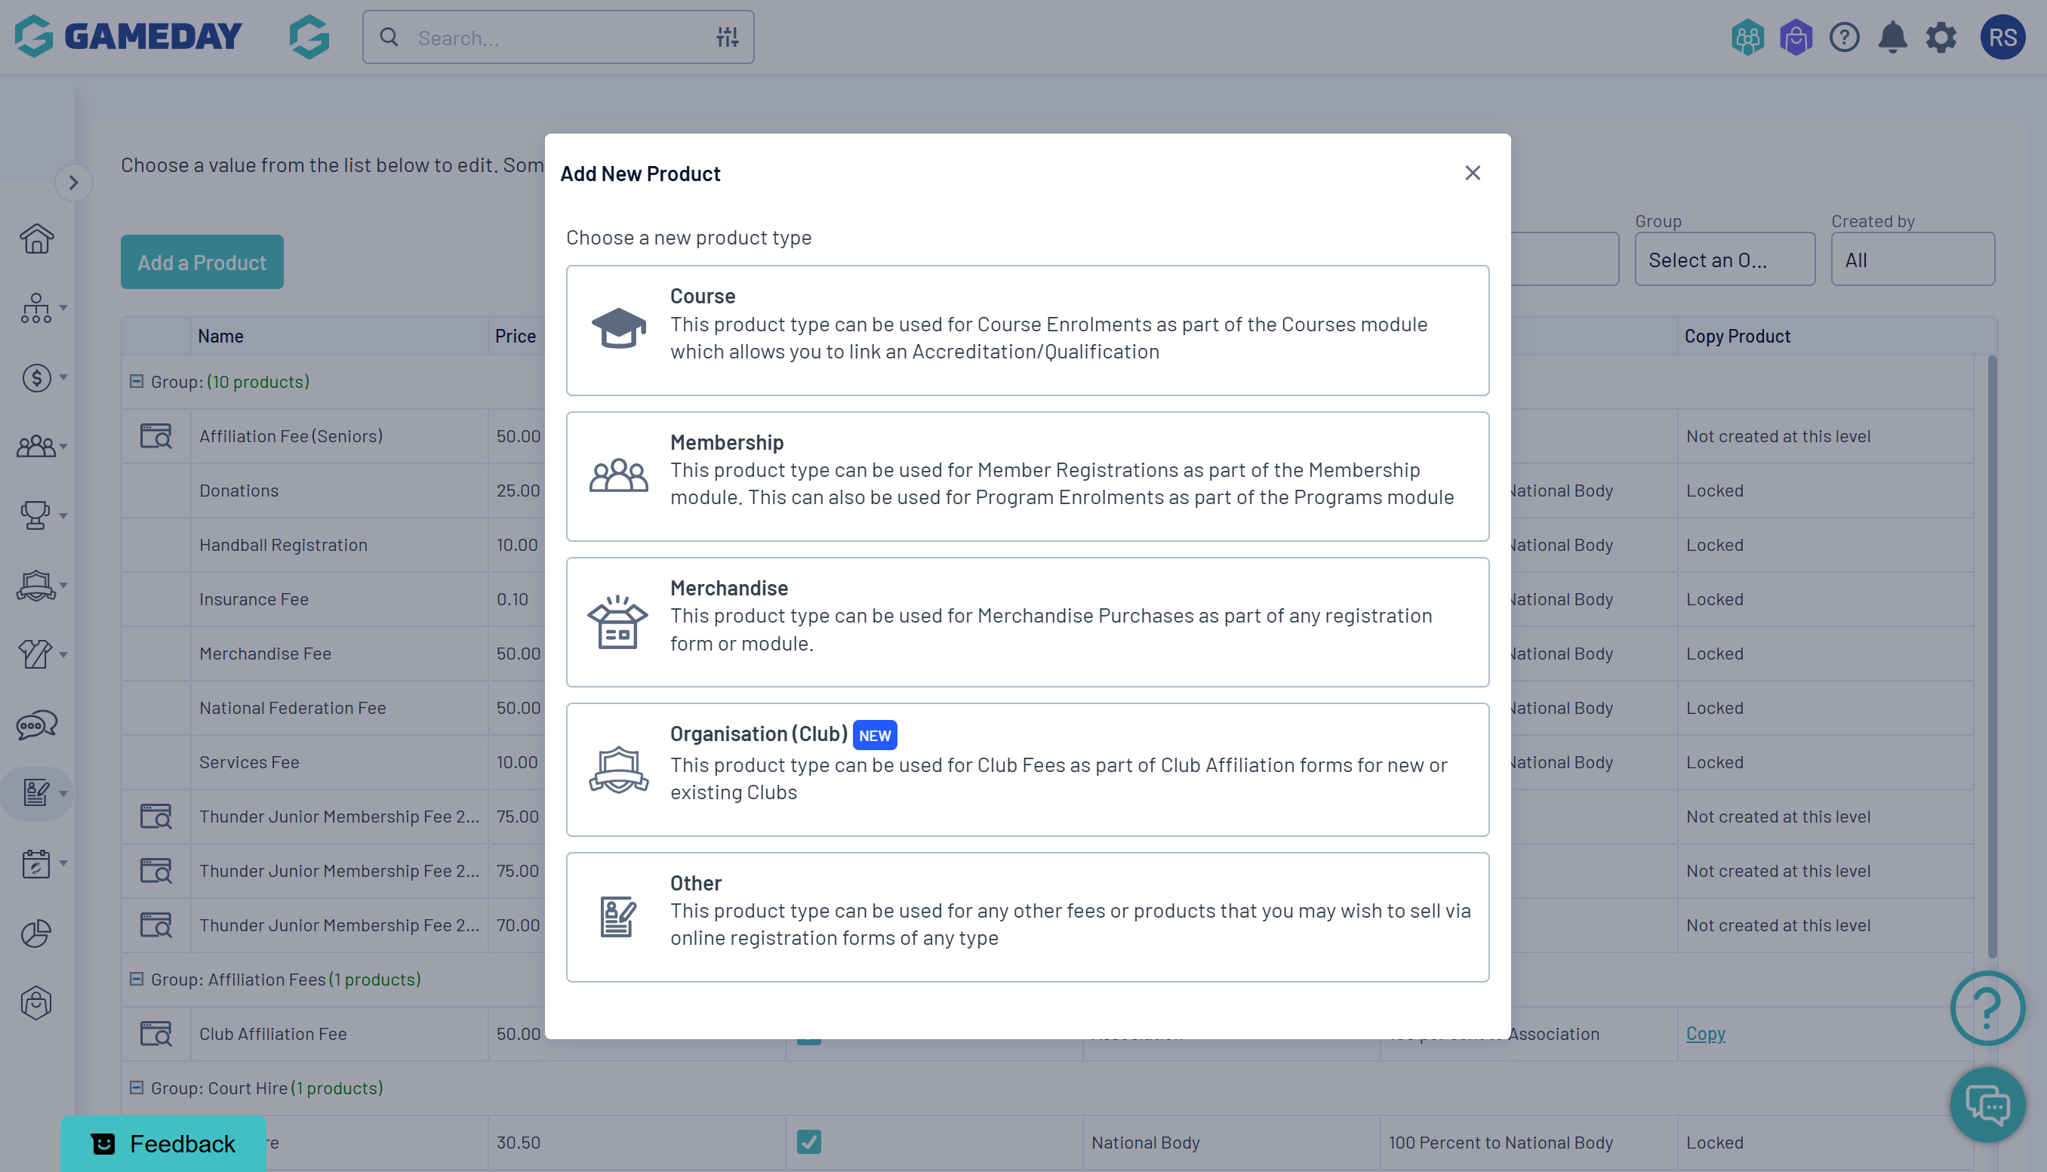Click the Home icon in sidebar
The width and height of the screenshot is (2047, 1172).
point(36,238)
